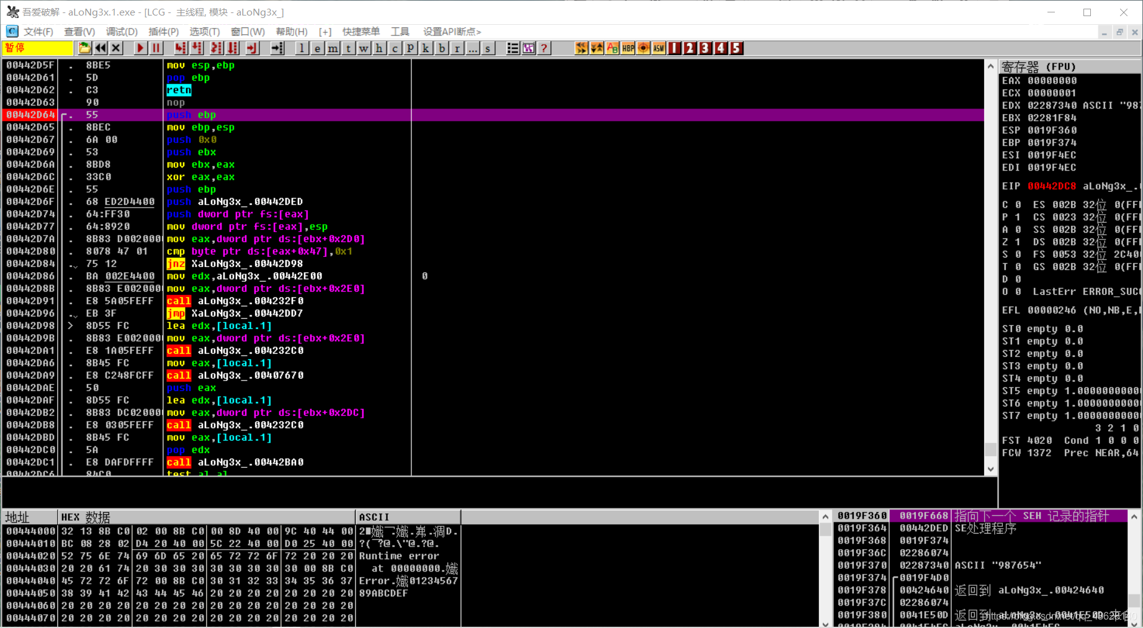Select the jnz XaLoNg3x_.00442D98 instruction row
This screenshot has height=628, width=1143.
tap(493, 264)
